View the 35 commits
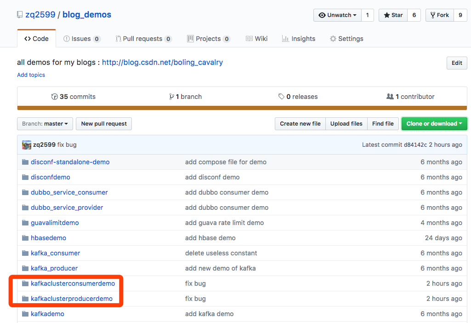 point(74,97)
